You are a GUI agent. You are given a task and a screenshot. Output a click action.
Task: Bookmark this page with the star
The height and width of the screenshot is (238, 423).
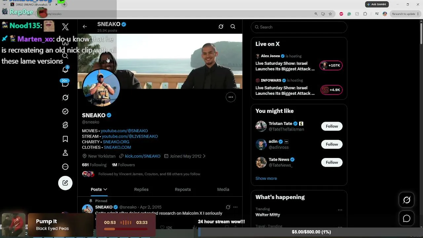pyautogui.click(x=330, y=14)
